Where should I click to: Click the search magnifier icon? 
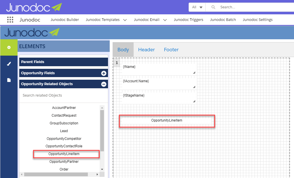213,7
